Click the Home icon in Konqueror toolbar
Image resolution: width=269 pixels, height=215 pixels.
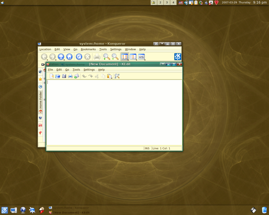[x=69, y=57]
